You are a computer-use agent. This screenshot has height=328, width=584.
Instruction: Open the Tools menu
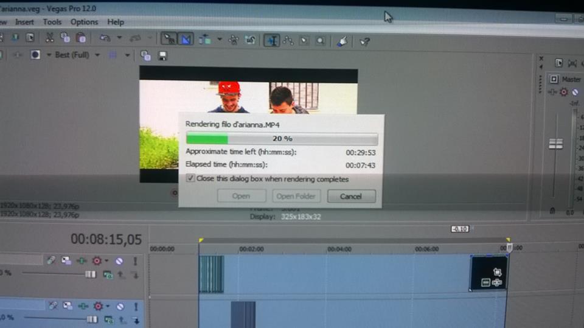pyautogui.click(x=52, y=22)
